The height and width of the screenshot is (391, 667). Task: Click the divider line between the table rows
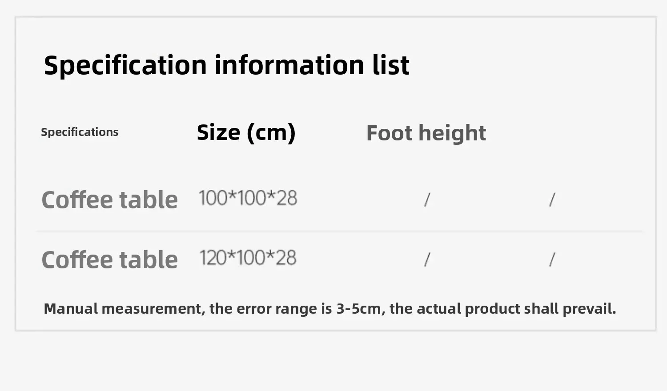click(x=340, y=231)
